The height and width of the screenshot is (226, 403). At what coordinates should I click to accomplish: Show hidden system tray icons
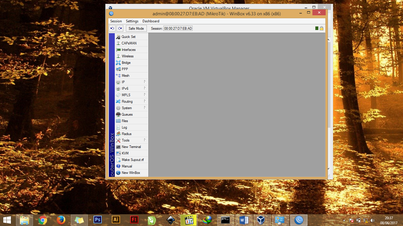coord(344,220)
